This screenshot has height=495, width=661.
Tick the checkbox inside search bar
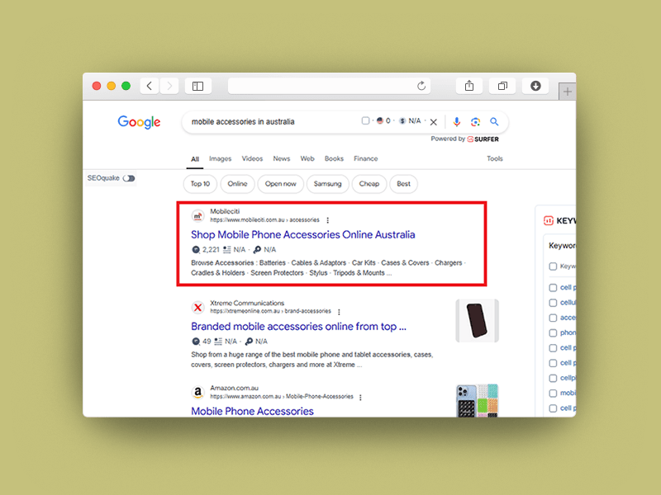365,121
